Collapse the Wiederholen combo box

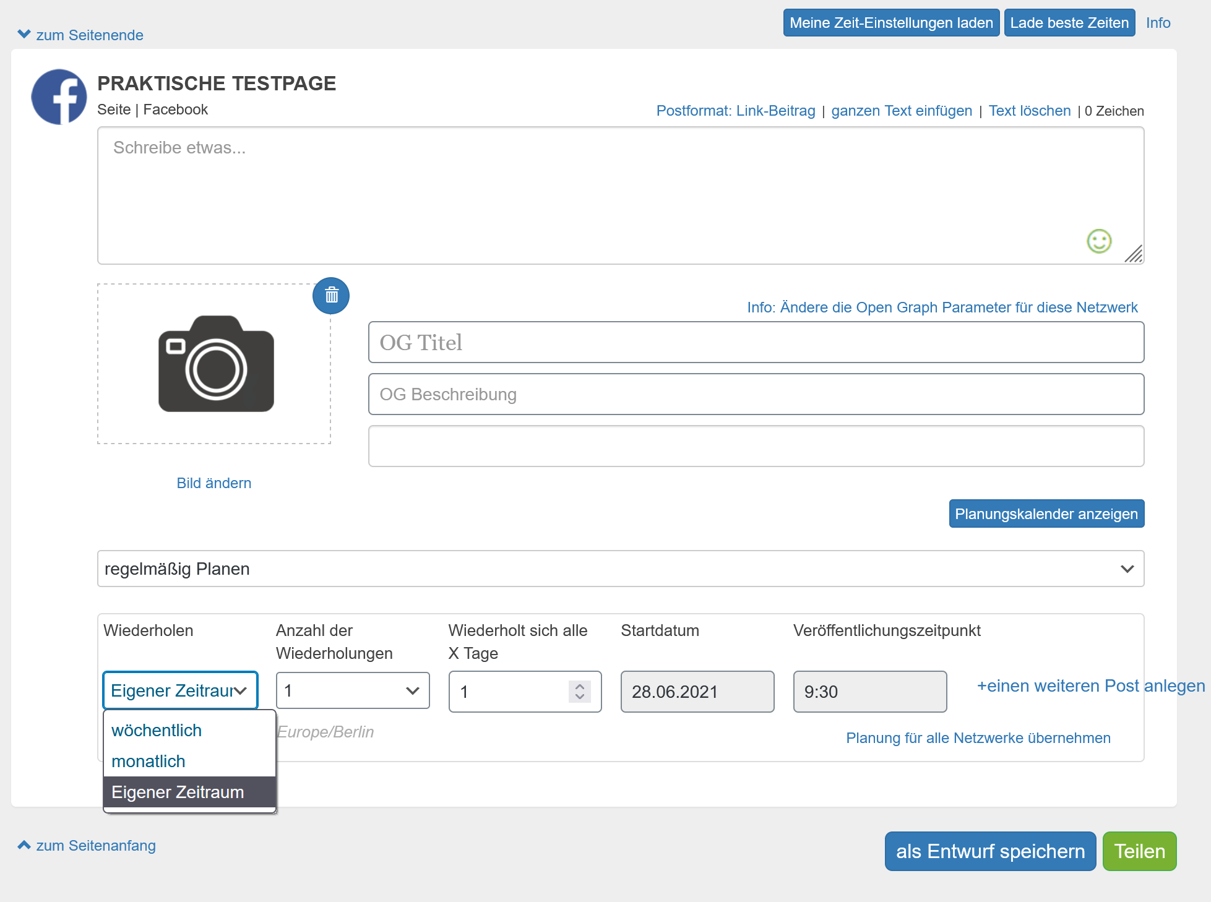click(x=180, y=691)
